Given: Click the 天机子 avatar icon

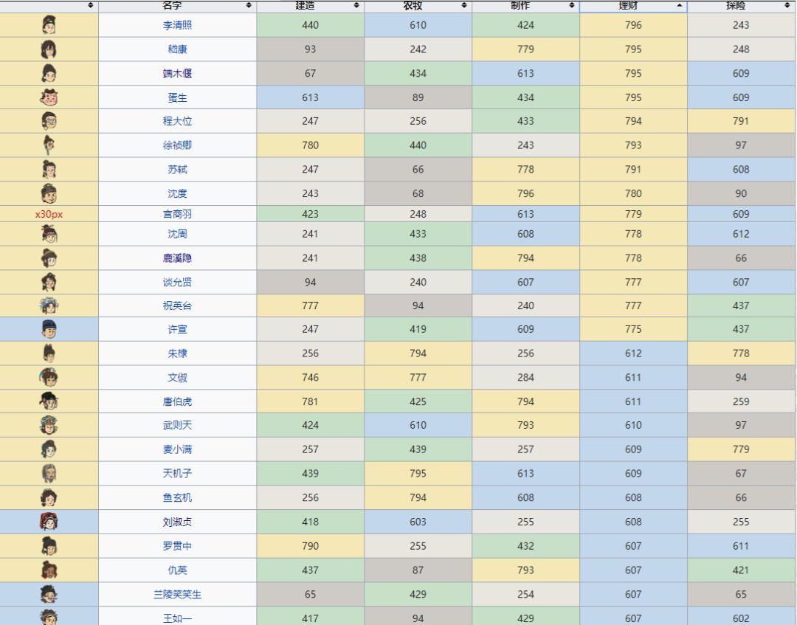Looking at the screenshot, I should tap(49, 473).
